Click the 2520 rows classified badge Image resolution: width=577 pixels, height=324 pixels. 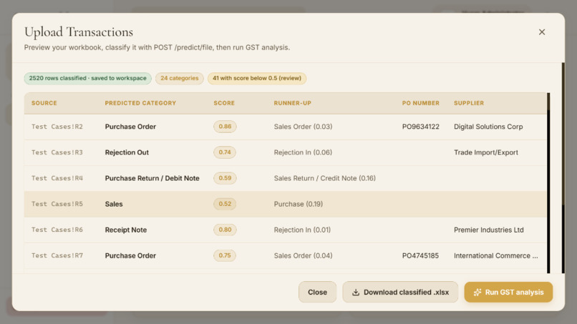[87, 79]
